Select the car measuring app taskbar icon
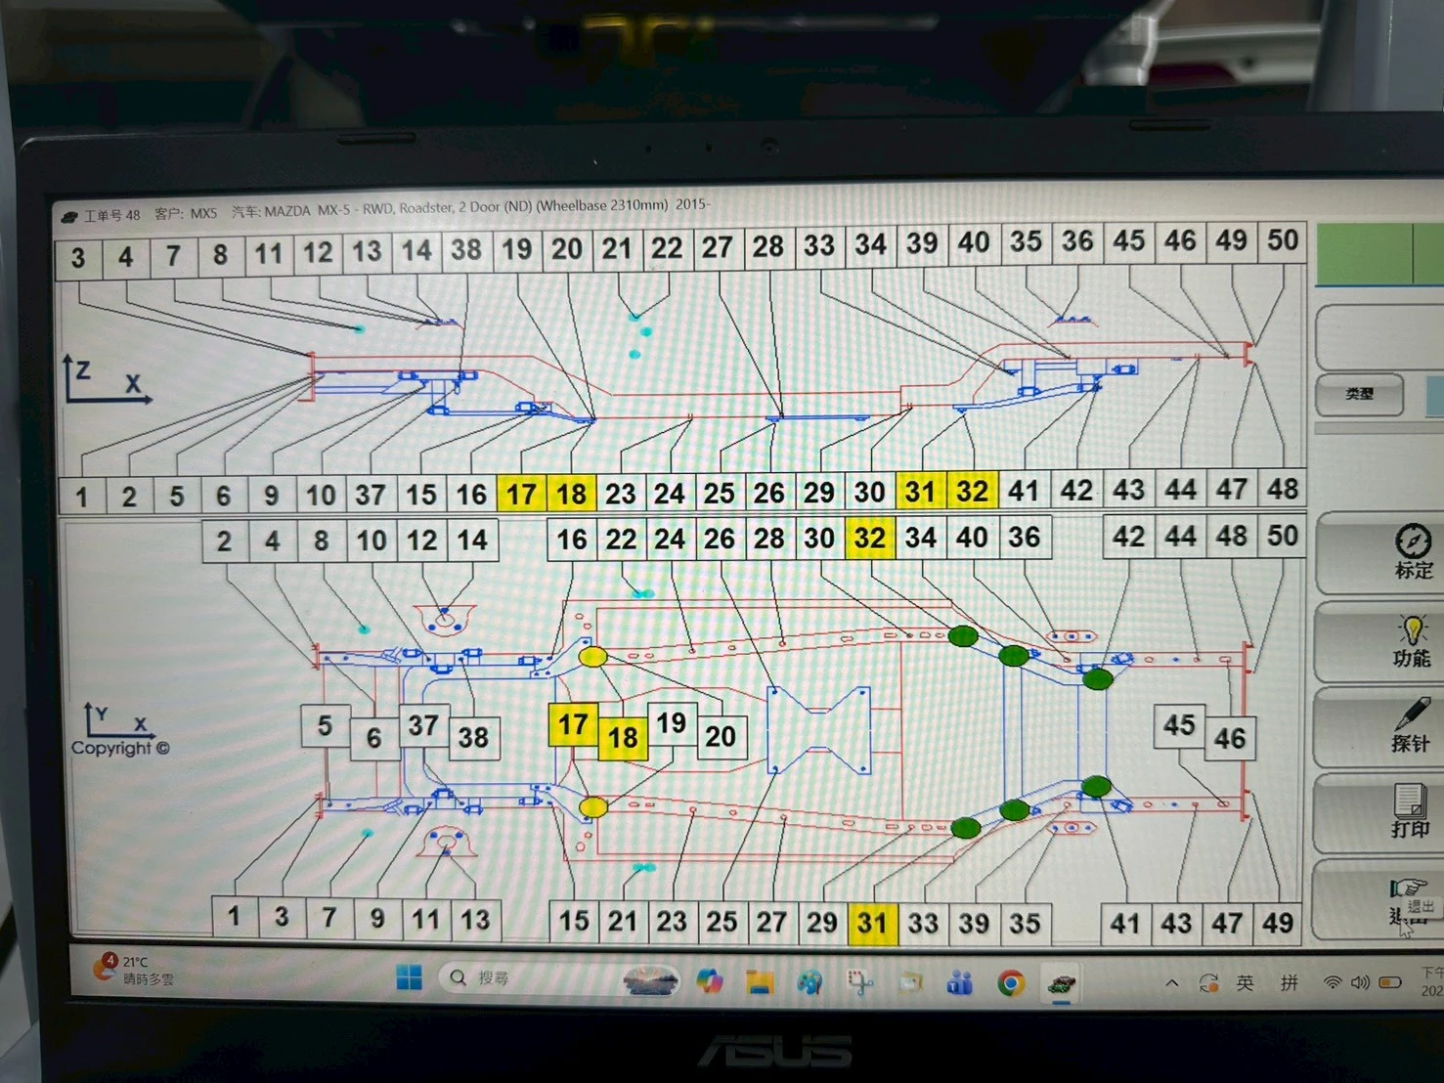The height and width of the screenshot is (1083, 1444). pyautogui.click(x=1061, y=983)
